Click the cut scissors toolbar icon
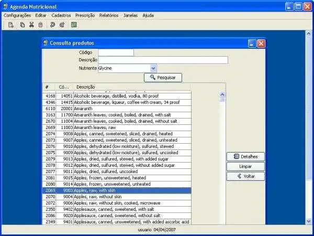This screenshot has width=314, height=236. tap(31, 25)
